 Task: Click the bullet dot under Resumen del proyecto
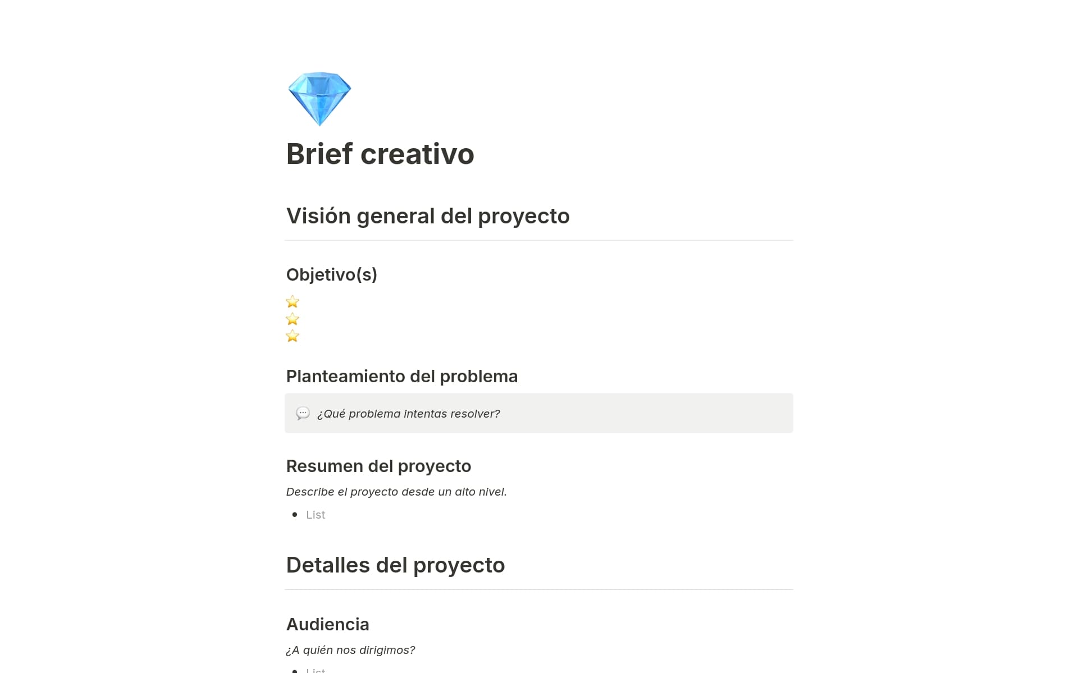coord(295,515)
